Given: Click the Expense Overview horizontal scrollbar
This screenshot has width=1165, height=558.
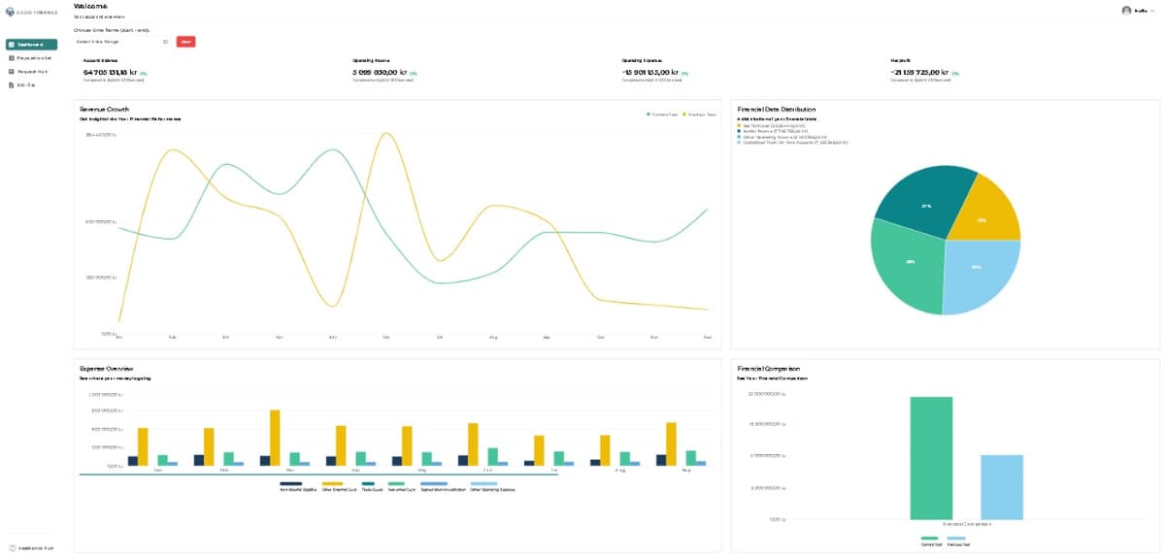Looking at the screenshot, I should click(317, 475).
